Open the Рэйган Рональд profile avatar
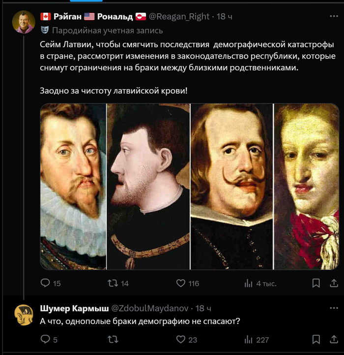Viewport: 344px width, 355px height. click(x=24, y=22)
